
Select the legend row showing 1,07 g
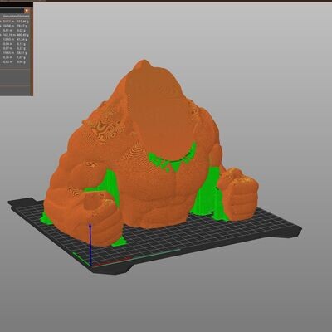click(16, 57)
